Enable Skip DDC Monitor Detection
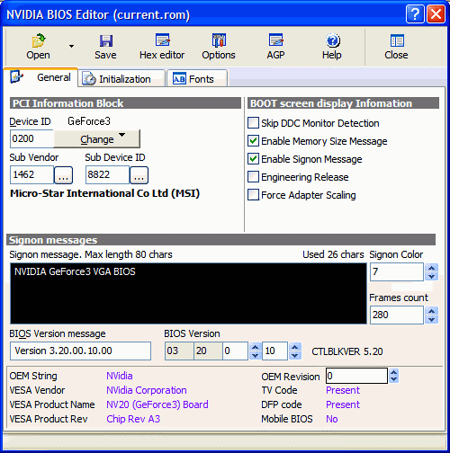Screen dimensions: 450x453 pos(253,123)
